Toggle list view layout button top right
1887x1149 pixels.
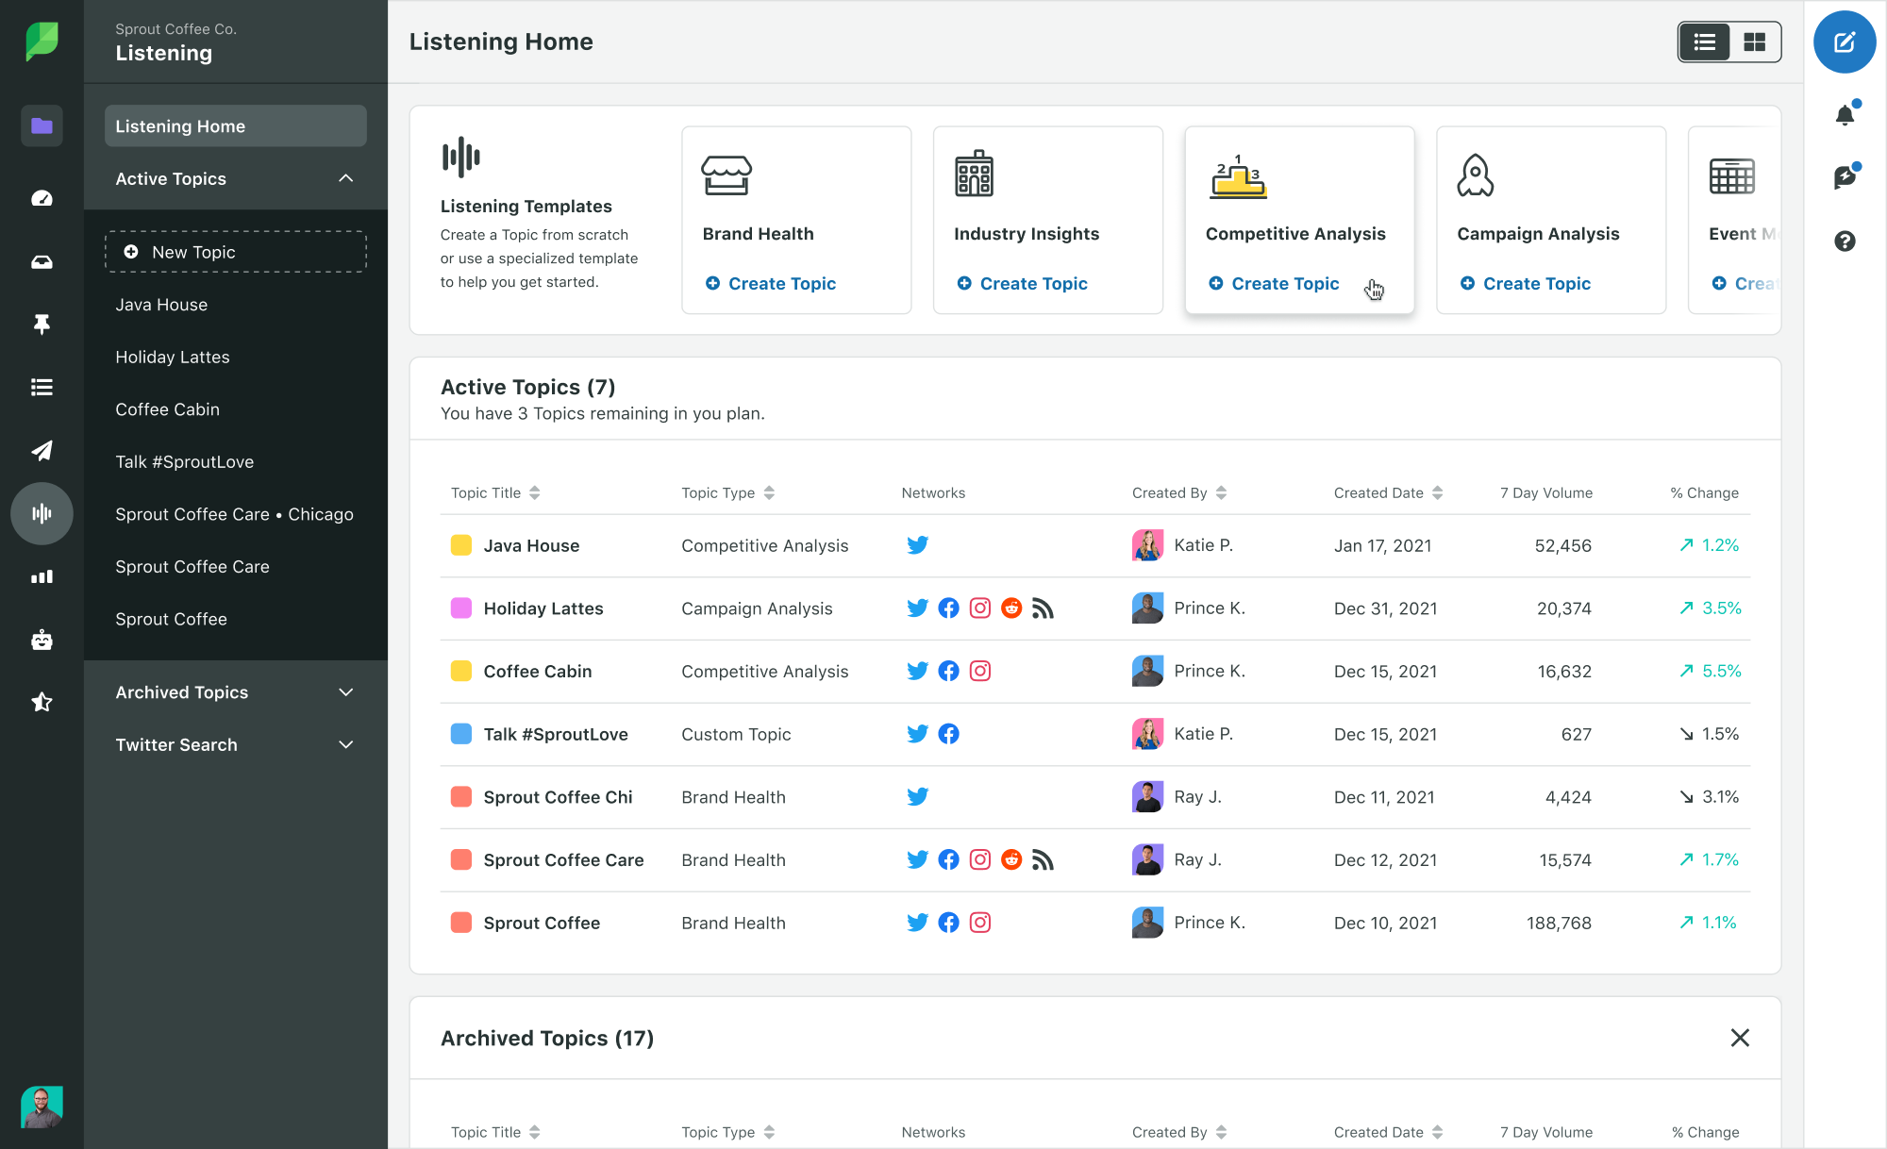point(1707,42)
